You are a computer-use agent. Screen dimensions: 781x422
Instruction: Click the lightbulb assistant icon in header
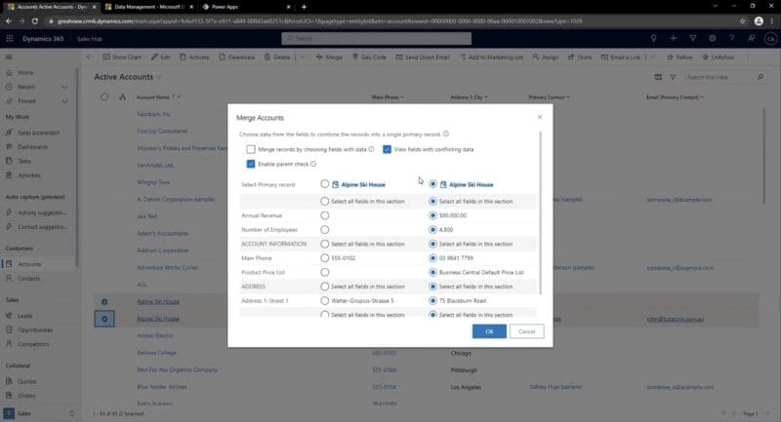coord(653,38)
